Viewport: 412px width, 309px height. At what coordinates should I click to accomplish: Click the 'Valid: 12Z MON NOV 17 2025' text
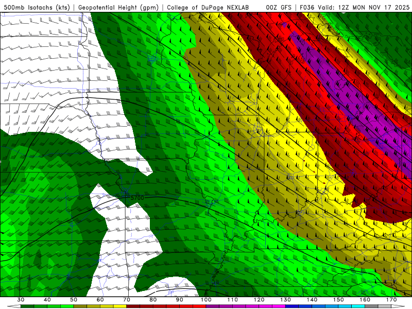click(364, 7)
